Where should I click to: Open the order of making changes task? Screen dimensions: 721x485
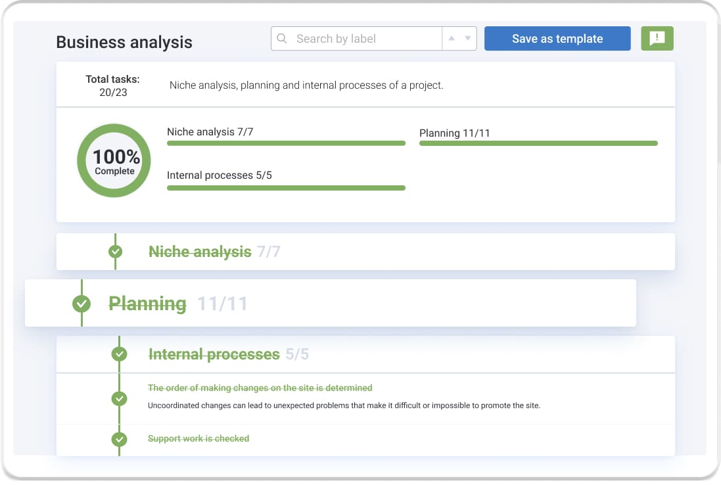point(260,388)
